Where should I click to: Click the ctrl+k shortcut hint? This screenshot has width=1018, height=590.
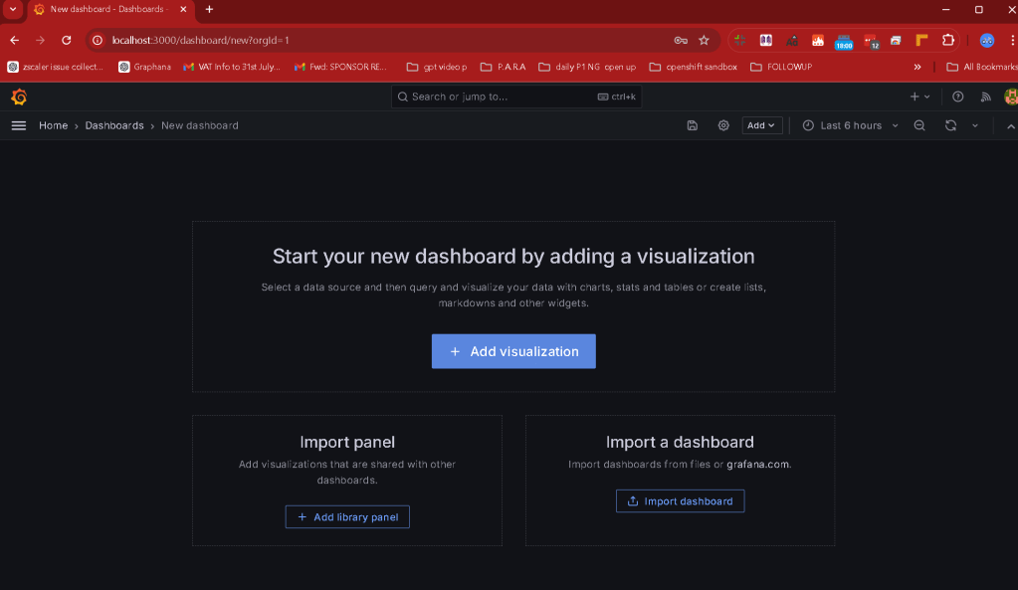(617, 97)
